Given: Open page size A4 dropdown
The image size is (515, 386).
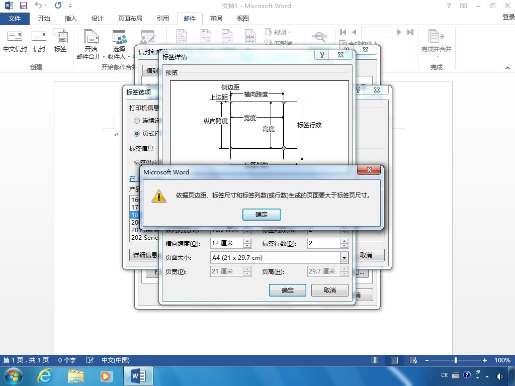Looking at the screenshot, I should 344,258.
